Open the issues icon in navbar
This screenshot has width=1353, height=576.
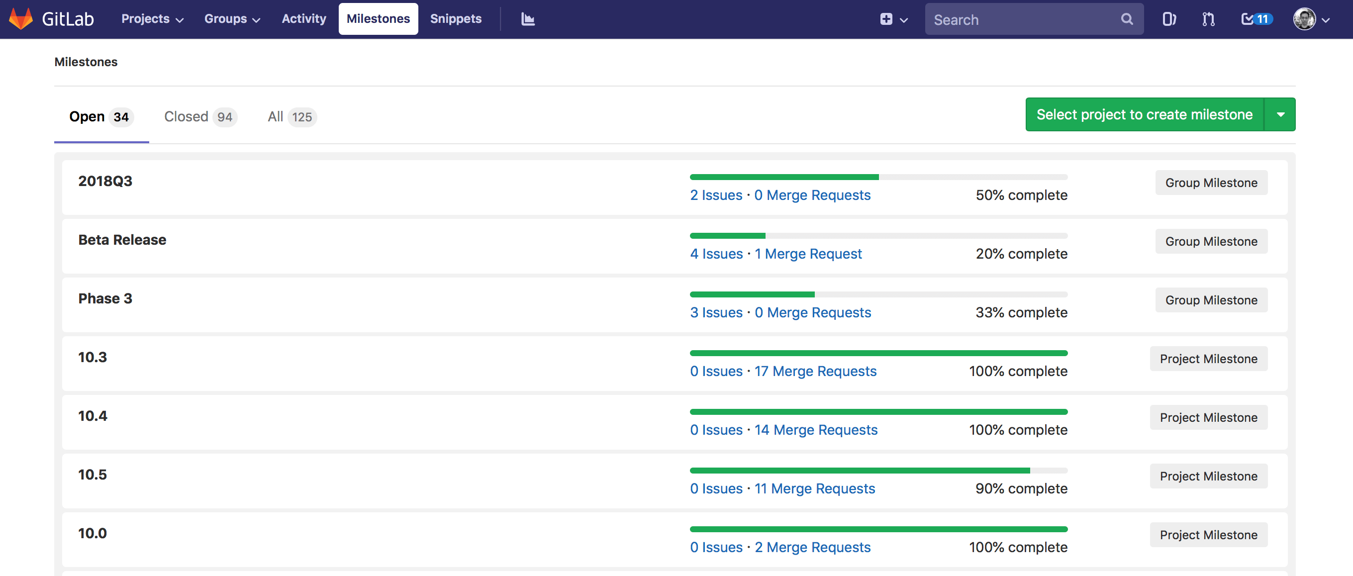click(x=1168, y=19)
